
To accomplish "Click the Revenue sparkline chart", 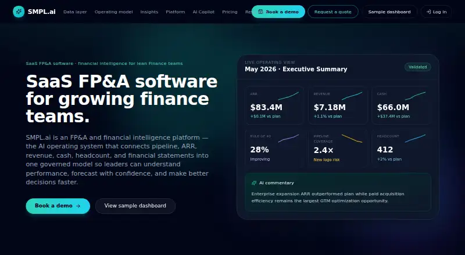I will coord(352,96).
